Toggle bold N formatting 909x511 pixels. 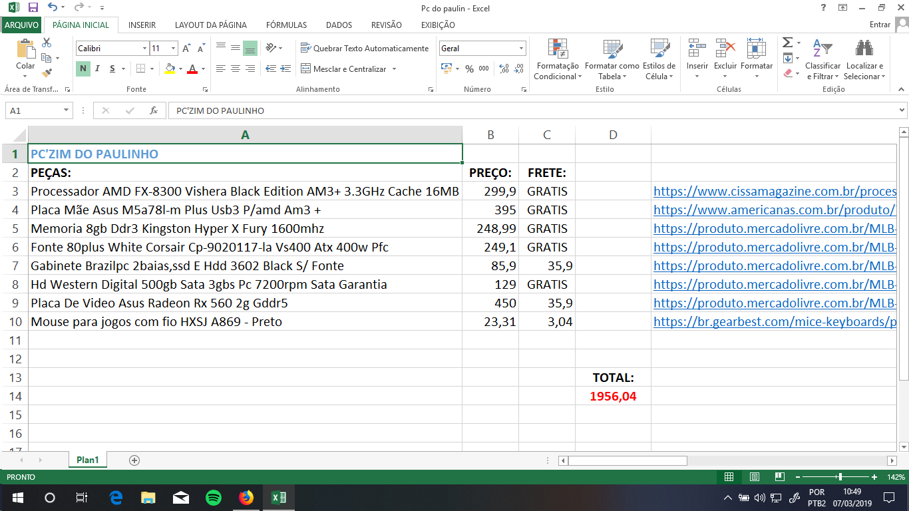tap(83, 69)
